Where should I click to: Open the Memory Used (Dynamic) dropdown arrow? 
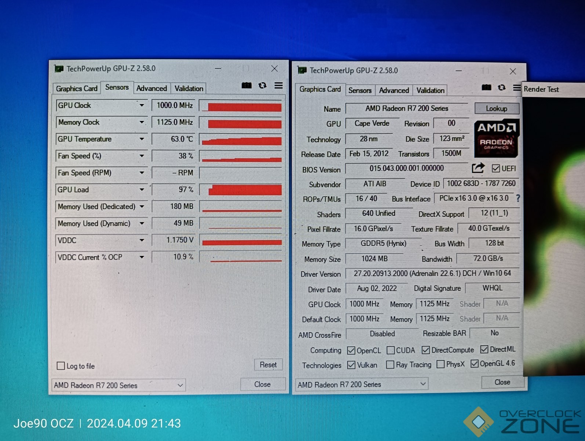(142, 223)
